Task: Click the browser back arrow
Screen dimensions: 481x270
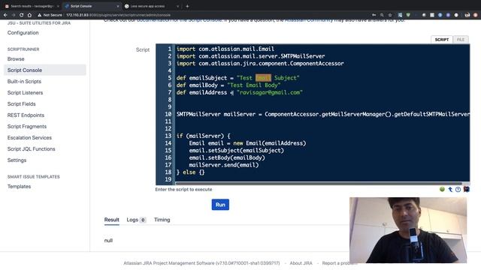Action: [x=5, y=15]
